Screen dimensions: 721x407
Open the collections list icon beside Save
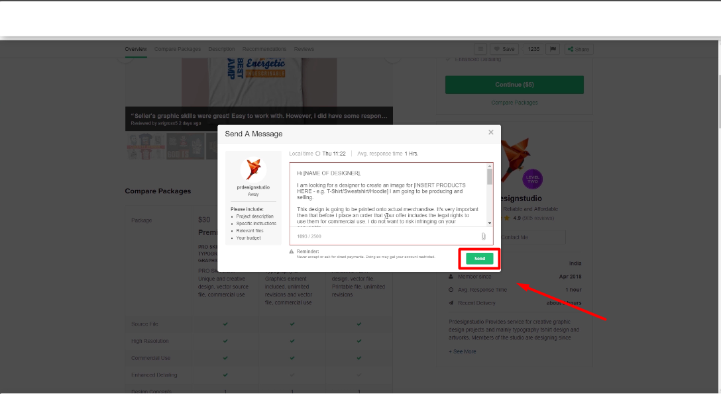pos(480,49)
